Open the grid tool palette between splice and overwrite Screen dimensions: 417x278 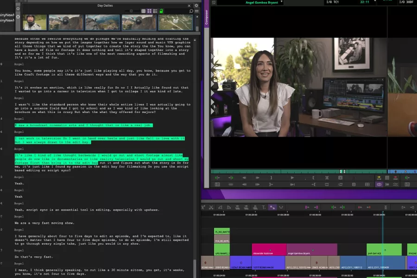tap(387, 178)
